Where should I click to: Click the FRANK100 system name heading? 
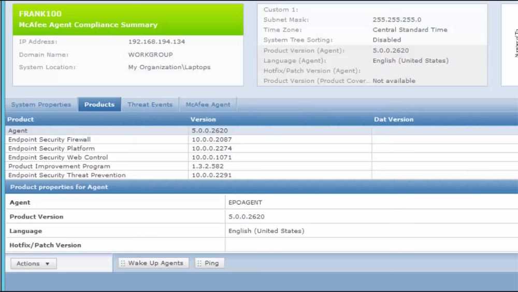(x=40, y=13)
